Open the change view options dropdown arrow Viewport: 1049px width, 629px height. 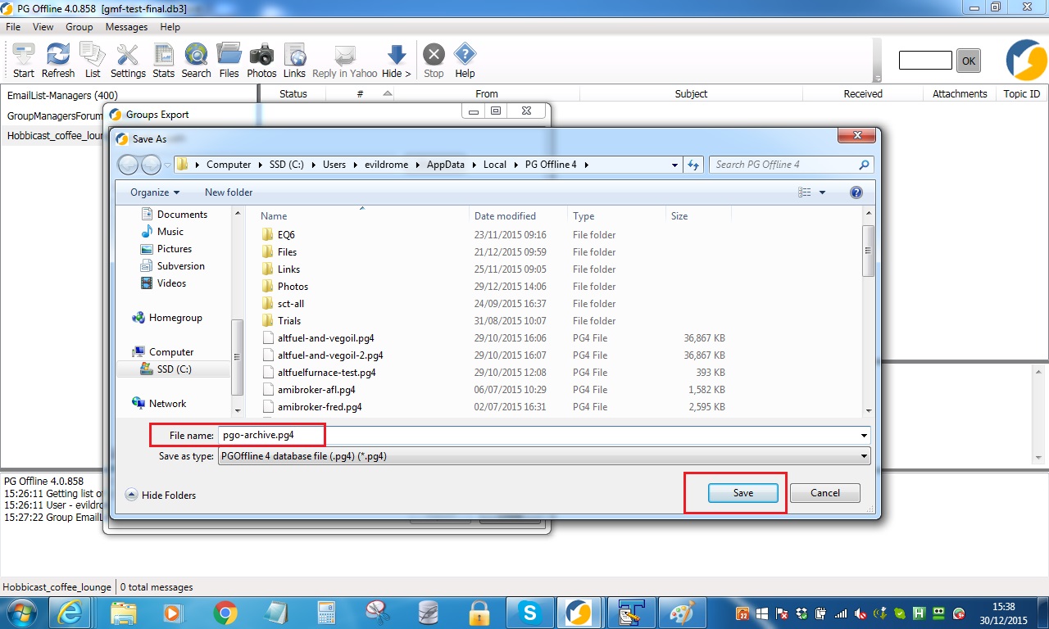click(x=822, y=192)
